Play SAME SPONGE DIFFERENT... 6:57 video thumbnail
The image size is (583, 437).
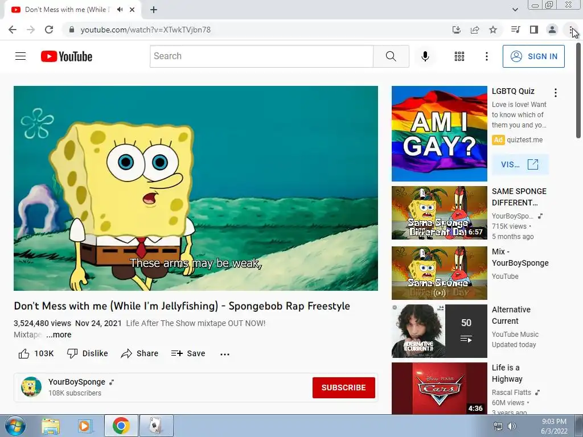[439, 213]
